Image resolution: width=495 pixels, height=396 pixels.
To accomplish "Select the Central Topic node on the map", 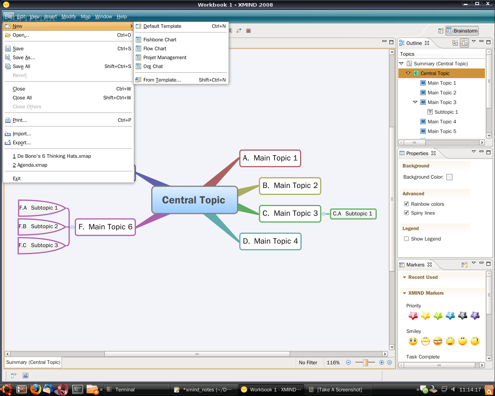I will tap(194, 200).
